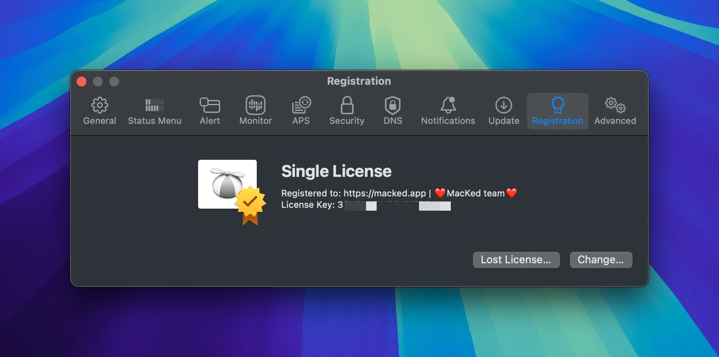
Task: Click the gray minimize window button
Action: click(98, 82)
